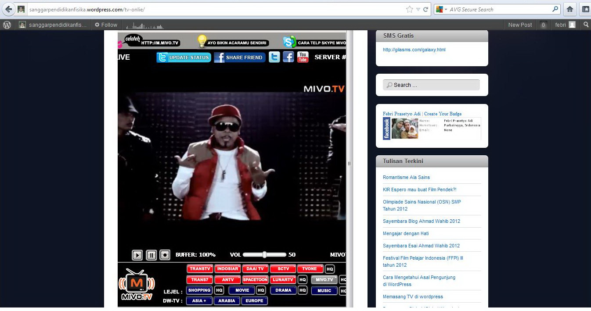The width and height of the screenshot is (591, 311).
Task: Open the YouTube icon in player
Action: 303,57
